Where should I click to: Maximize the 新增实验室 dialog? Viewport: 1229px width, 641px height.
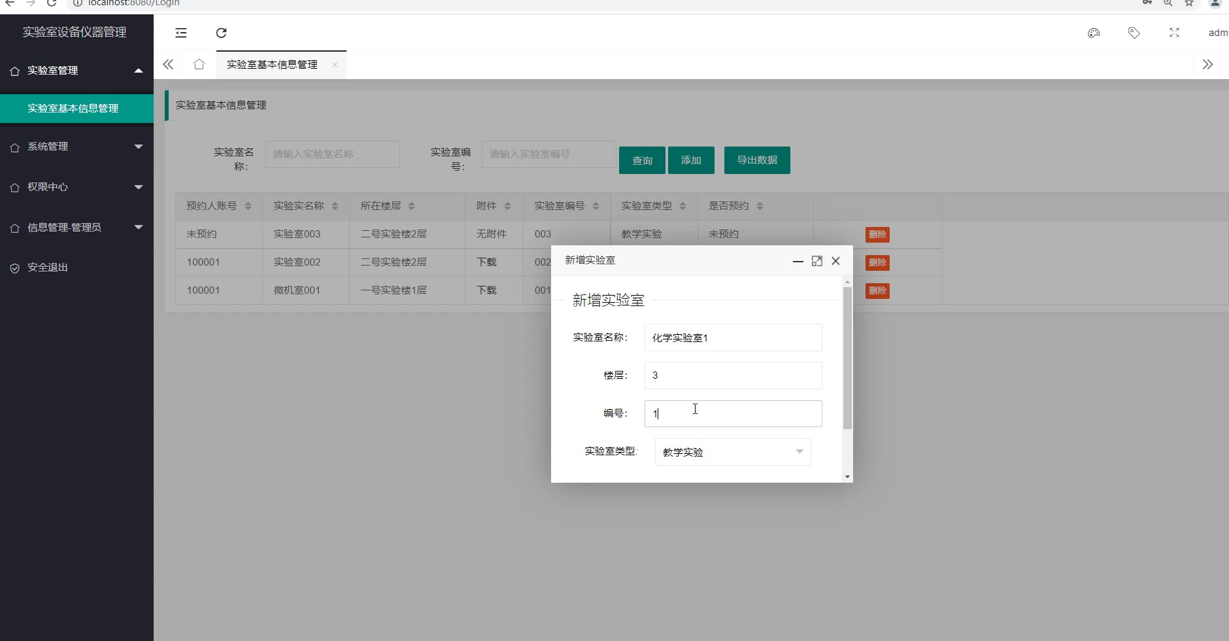[817, 261]
